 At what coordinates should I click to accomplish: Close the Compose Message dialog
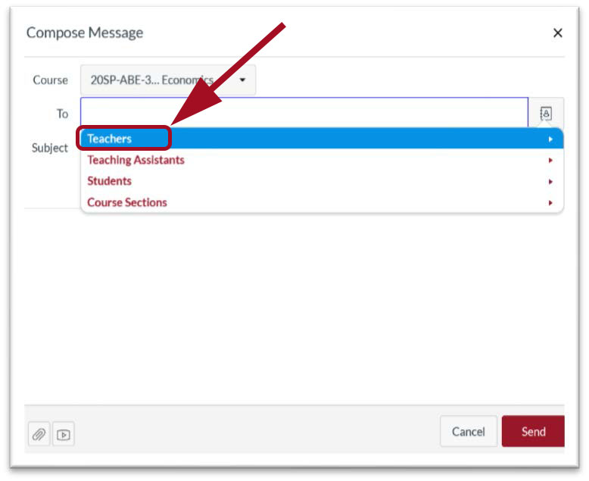click(558, 33)
